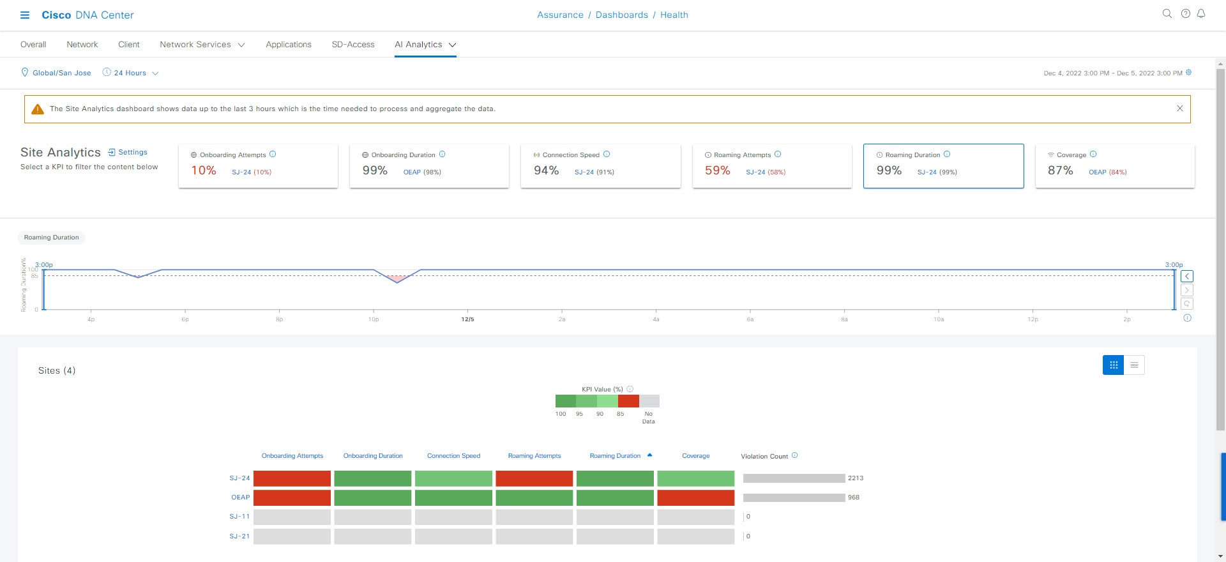Image resolution: width=1226 pixels, height=562 pixels.
Task: Select the Roaming Attempts KPI card
Action: coord(772,166)
